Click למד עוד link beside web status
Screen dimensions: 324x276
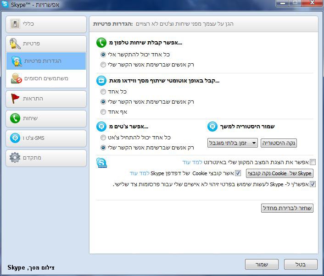[192, 162]
